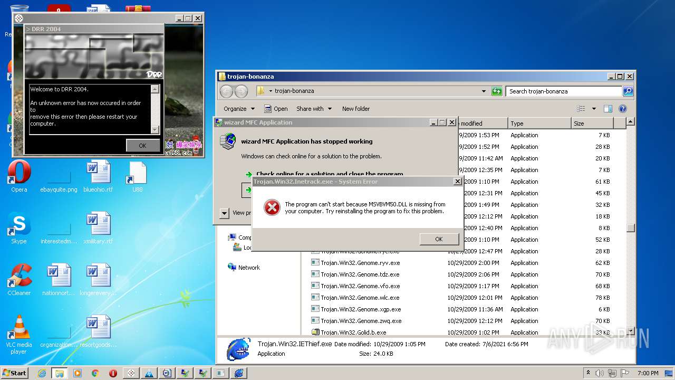675x380 pixels.
Task: Select Trojan.Win32.Genome.tdz.exe in the file list
Action: (x=360, y=274)
